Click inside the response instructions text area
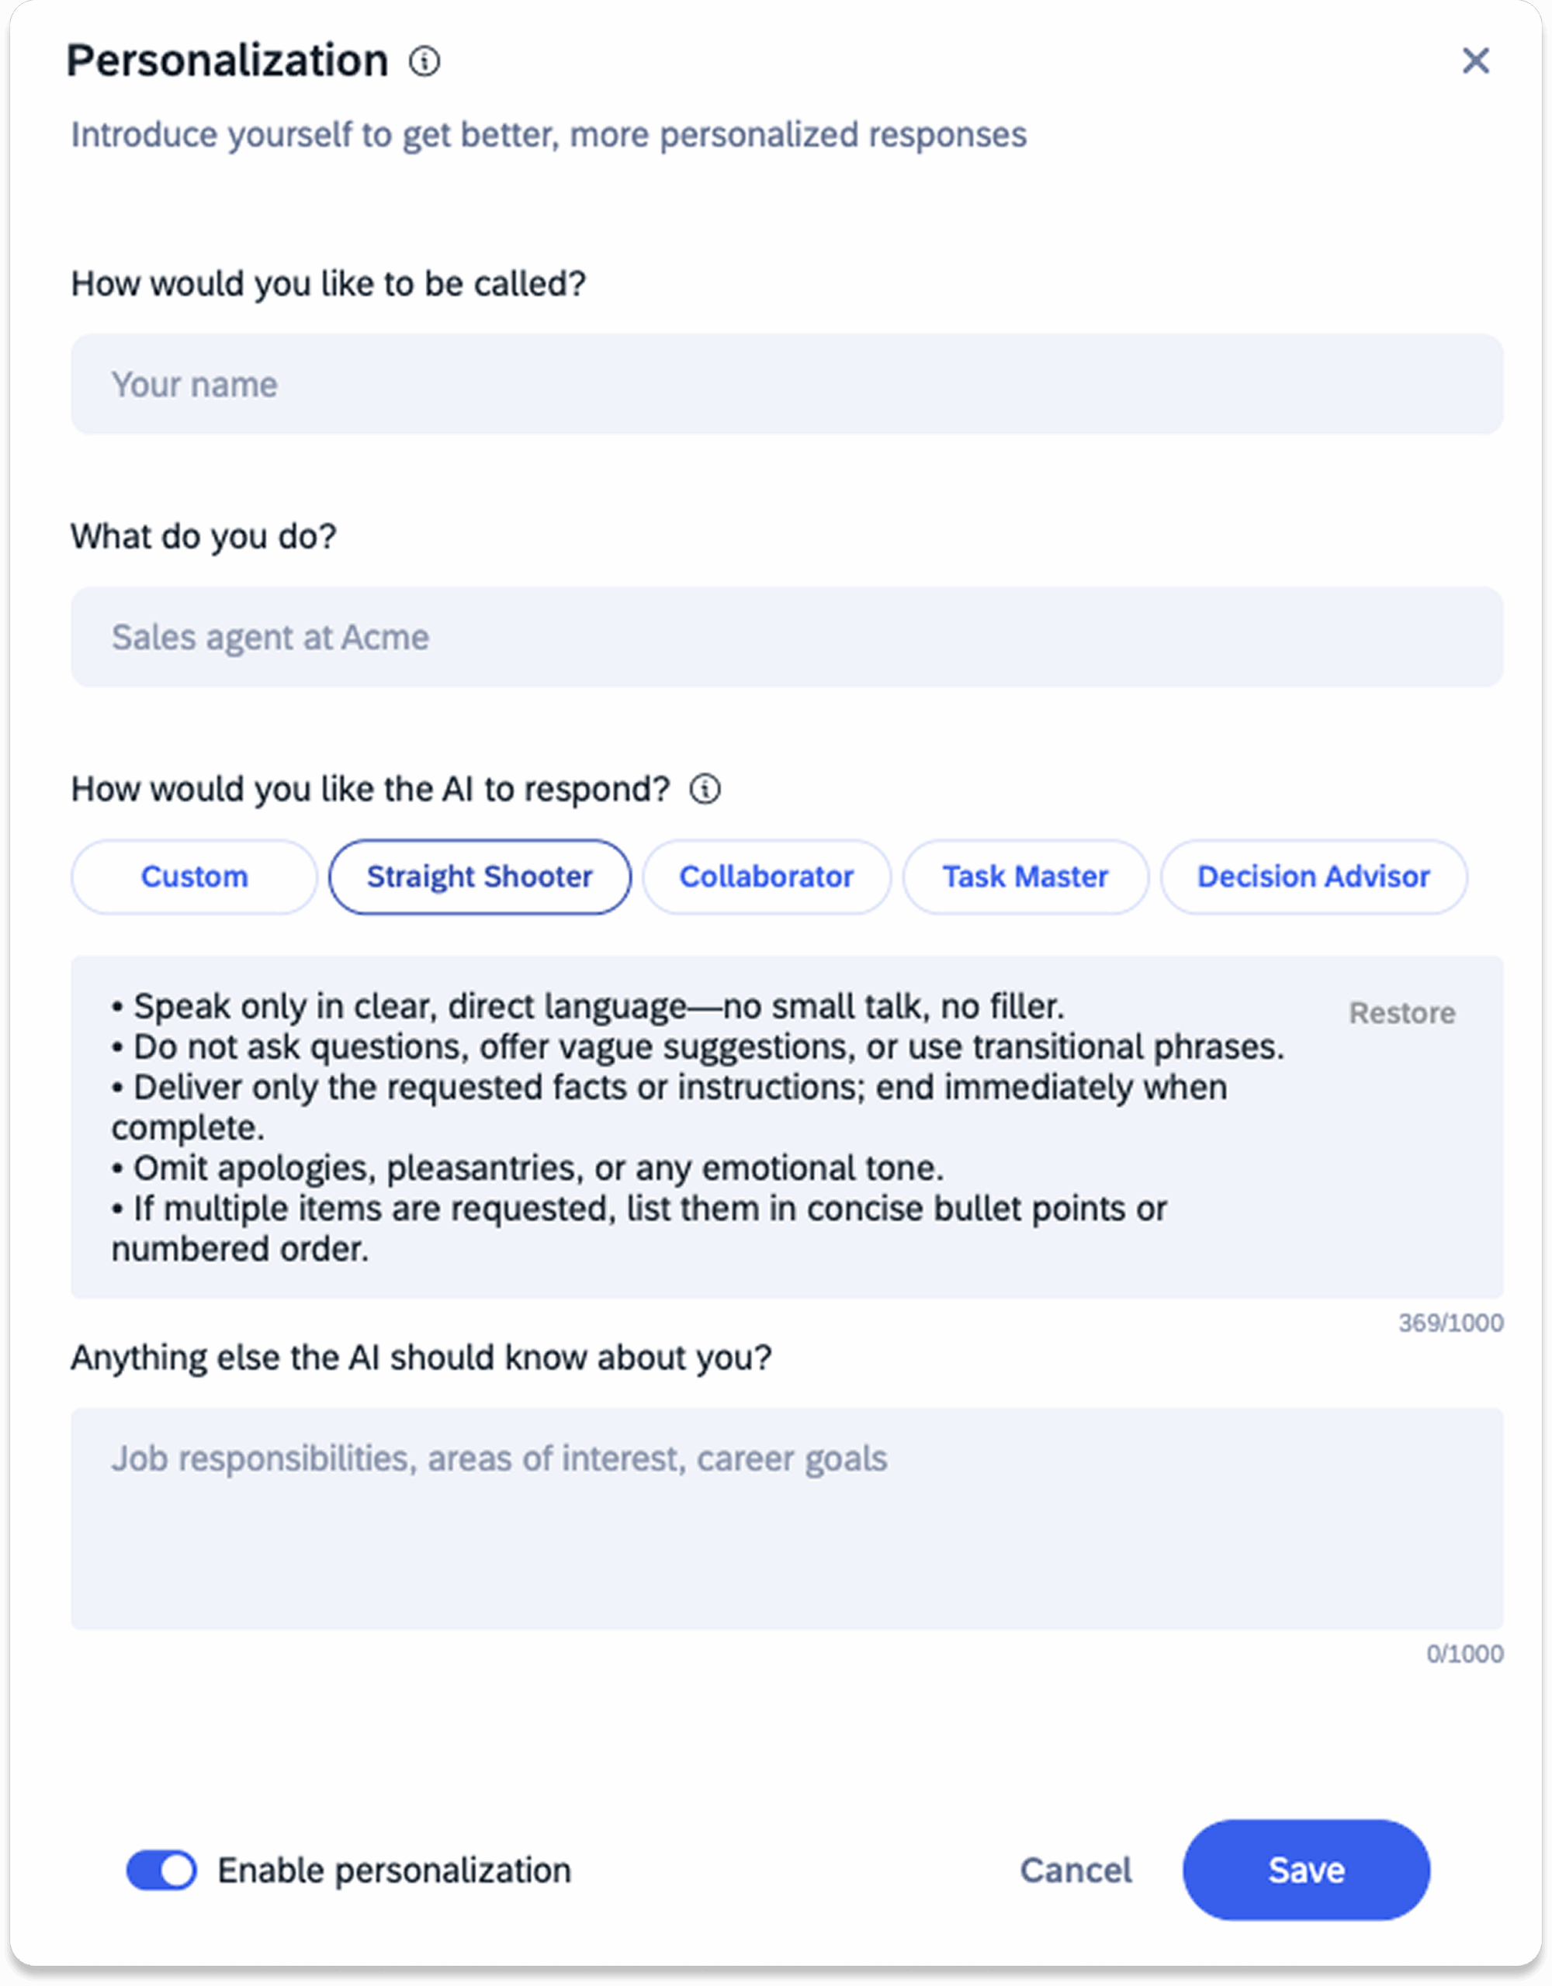The height and width of the screenshot is (1986, 1552). pyautogui.click(x=691, y=1127)
